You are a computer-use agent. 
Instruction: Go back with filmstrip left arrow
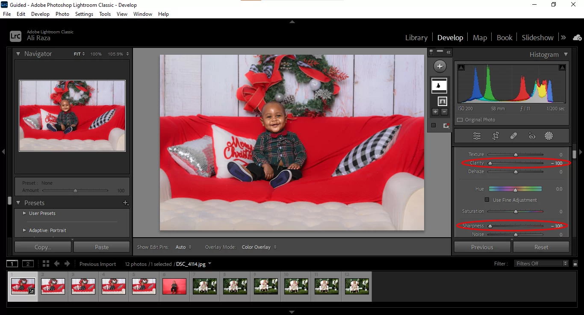tap(56, 264)
